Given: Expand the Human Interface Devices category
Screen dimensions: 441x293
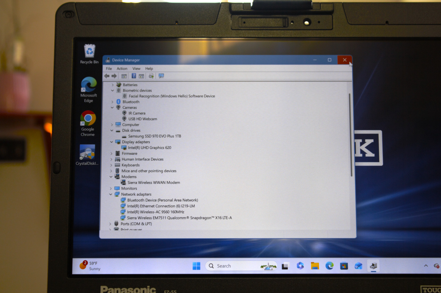Looking at the screenshot, I should click(x=111, y=159).
